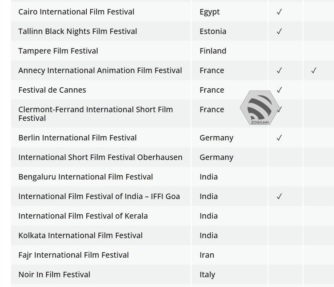334x287 pixels.
Task: Click the checkmark beside Festival de Cannes
Action: [x=279, y=90]
